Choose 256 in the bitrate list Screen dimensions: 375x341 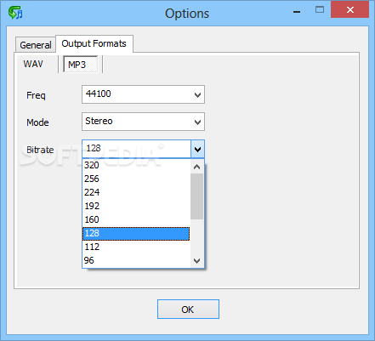click(137, 179)
